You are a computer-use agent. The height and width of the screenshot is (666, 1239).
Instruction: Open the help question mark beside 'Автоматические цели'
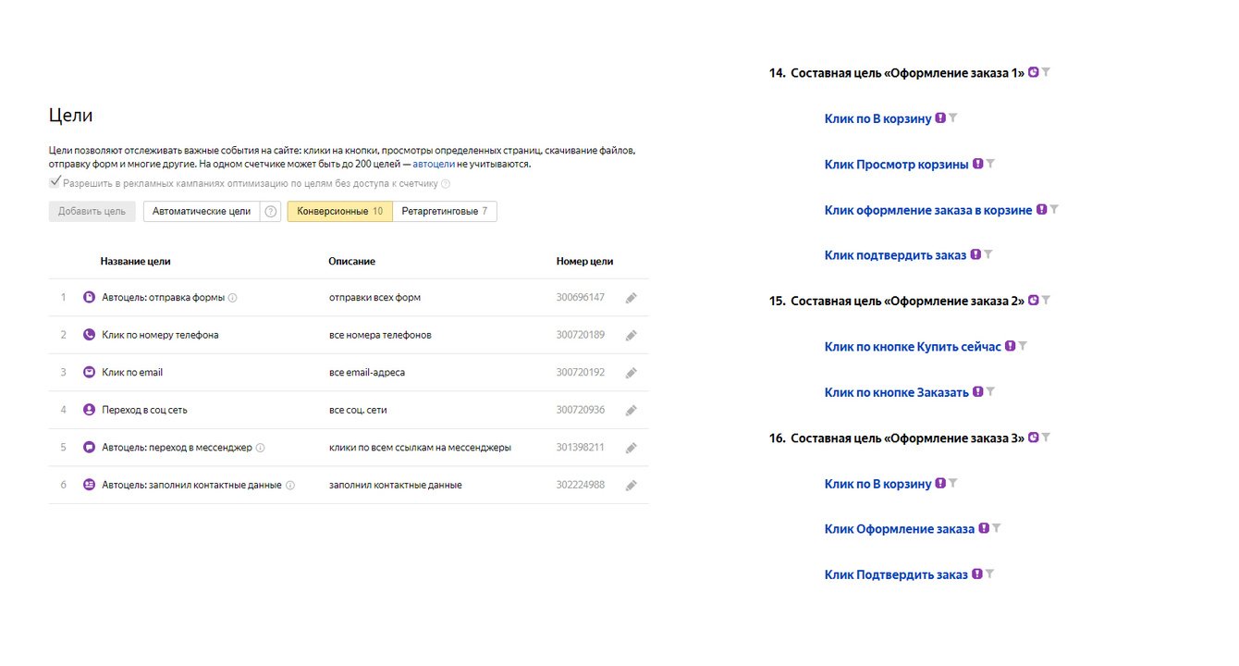pos(271,212)
